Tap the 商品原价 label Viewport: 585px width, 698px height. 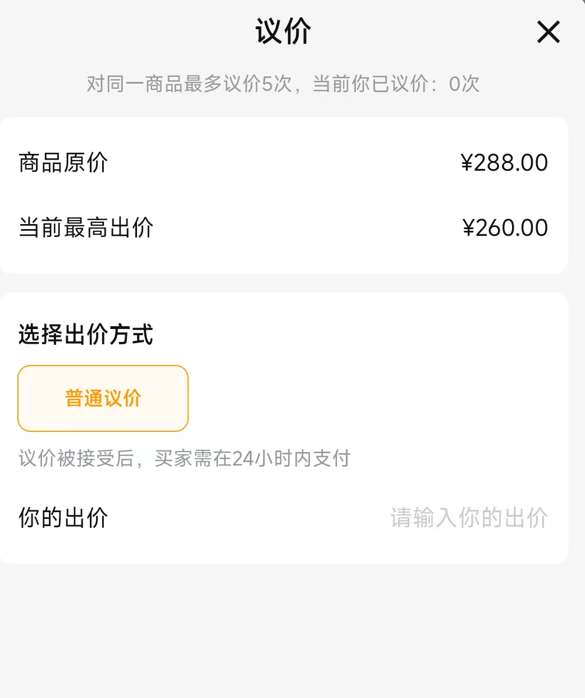coord(63,163)
